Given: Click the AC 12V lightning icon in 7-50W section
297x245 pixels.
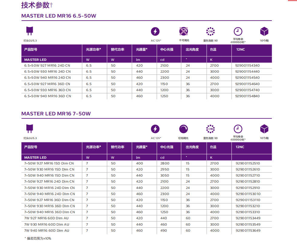Looking at the screenshot, I should [x=155, y=129].
